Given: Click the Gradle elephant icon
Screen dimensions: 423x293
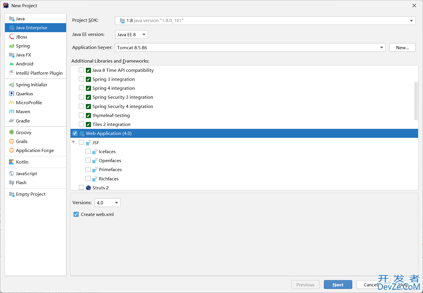Looking at the screenshot, I should [x=12, y=121].
